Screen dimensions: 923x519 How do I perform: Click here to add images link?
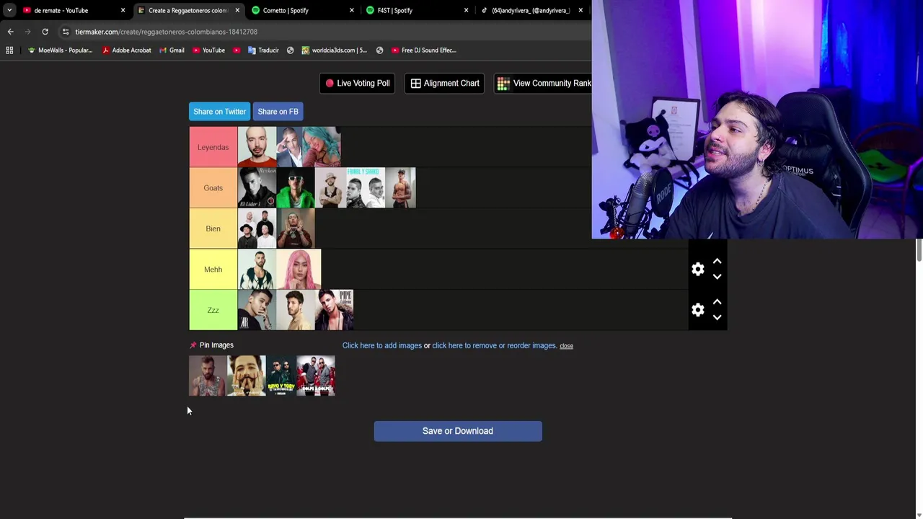click(x=382, y=345)
